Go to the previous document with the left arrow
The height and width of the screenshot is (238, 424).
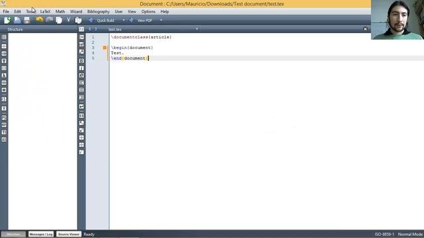[89, 29]
